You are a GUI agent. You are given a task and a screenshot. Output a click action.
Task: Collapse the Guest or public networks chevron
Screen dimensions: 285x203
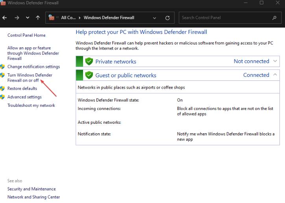pyautogui.click(x=275, y=74)
